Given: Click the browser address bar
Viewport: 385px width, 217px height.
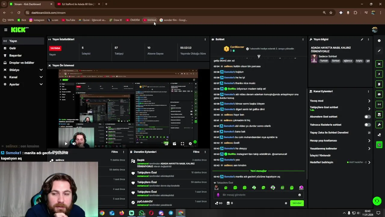Looking at the screenshot, I should coord(174,13).
